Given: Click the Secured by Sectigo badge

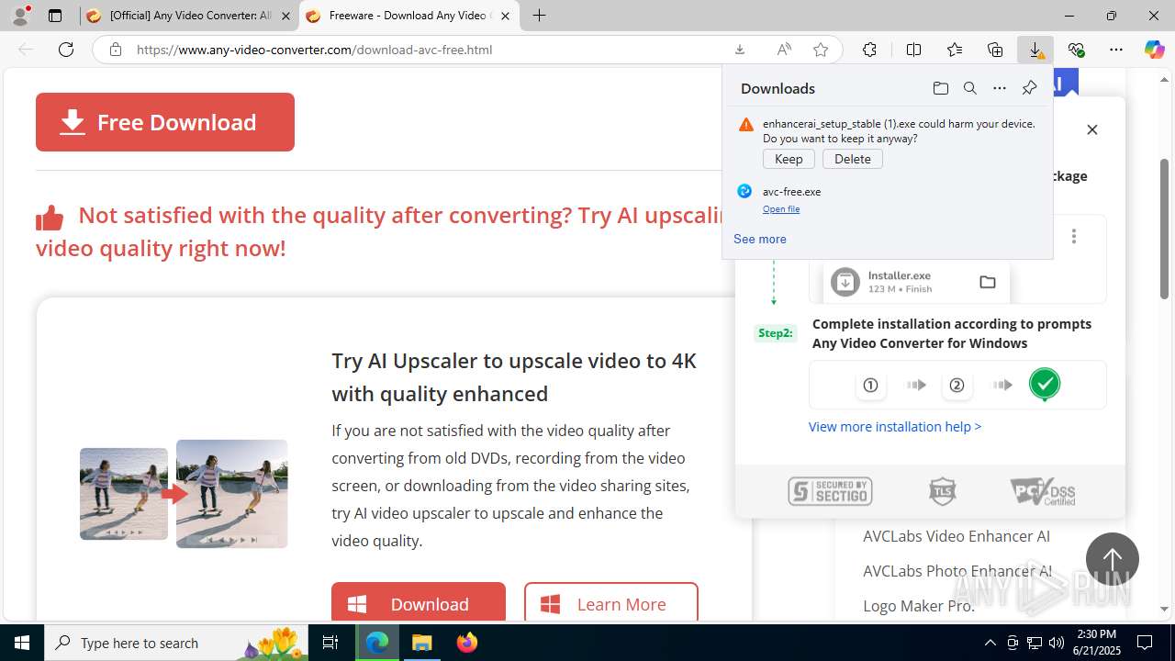Looking at the screenshot, I should [x=830, y=491].
